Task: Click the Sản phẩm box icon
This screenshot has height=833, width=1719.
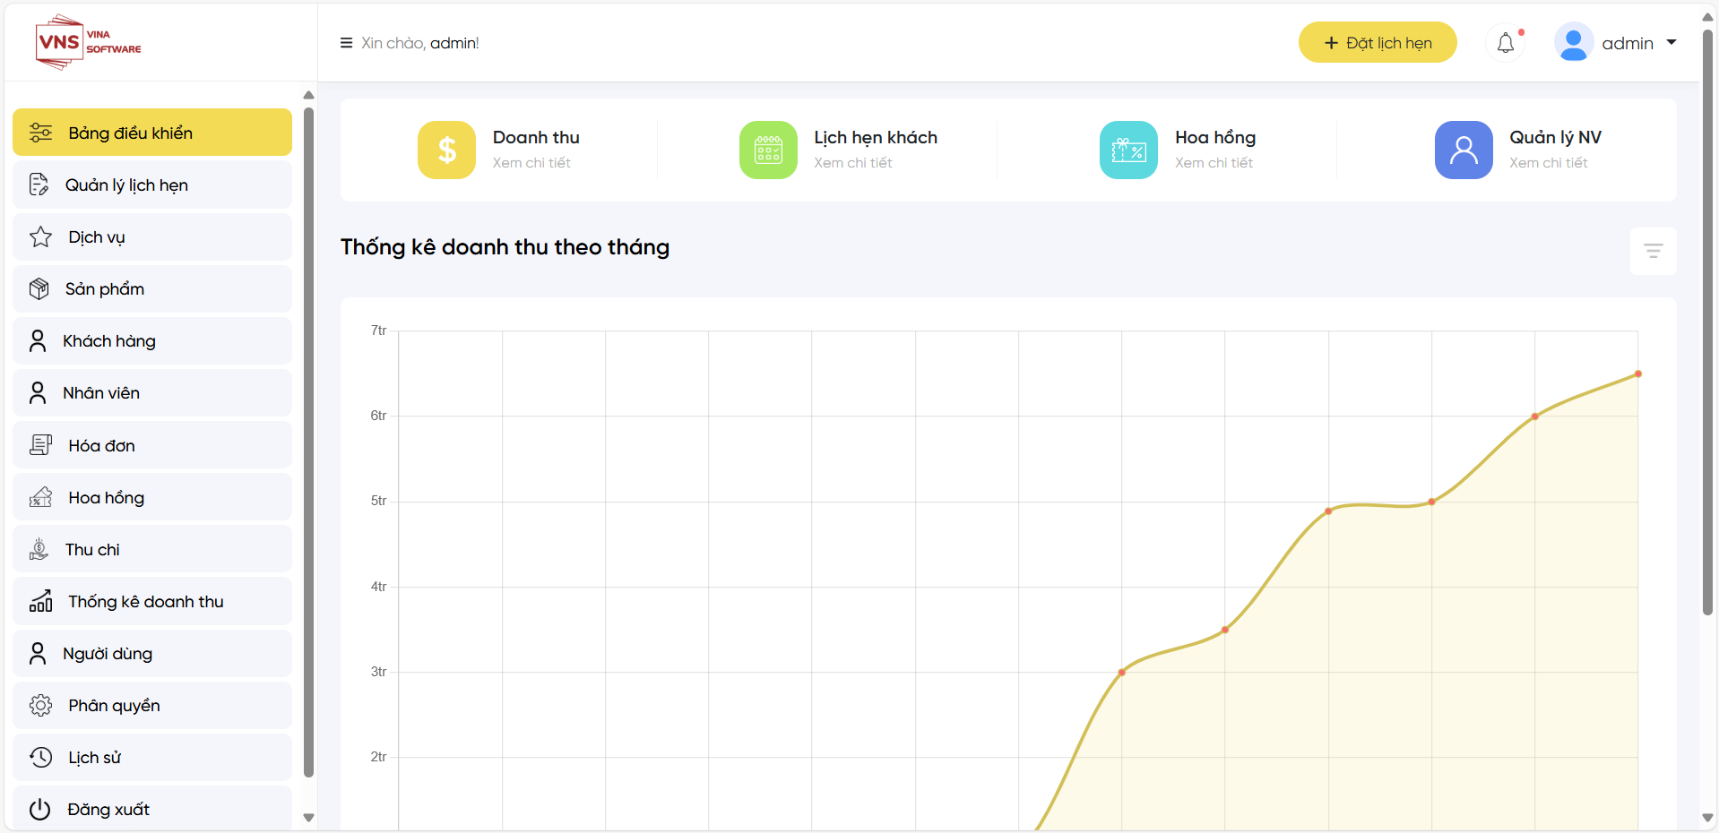Action: coord(39,288)
